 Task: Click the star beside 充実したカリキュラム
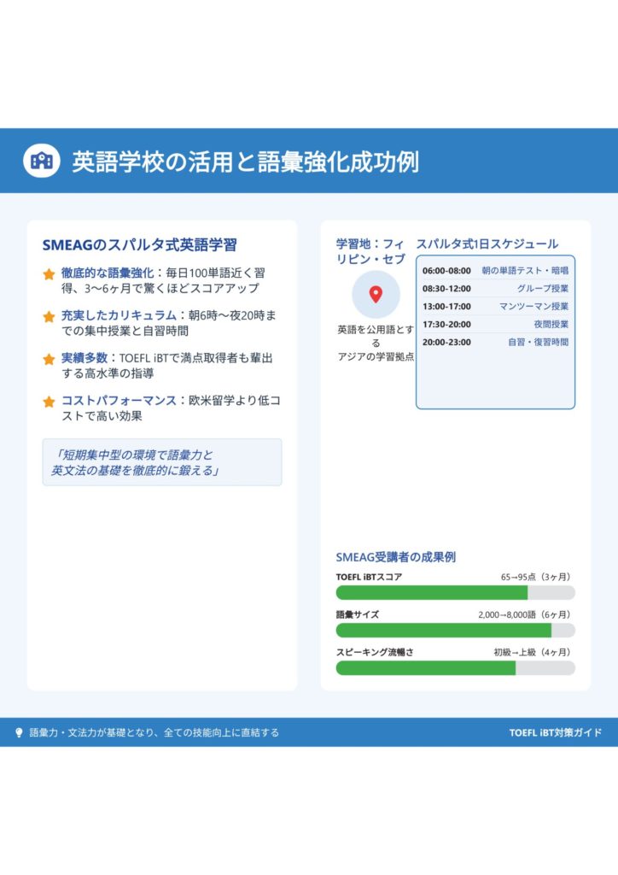(x=50, y=316)
